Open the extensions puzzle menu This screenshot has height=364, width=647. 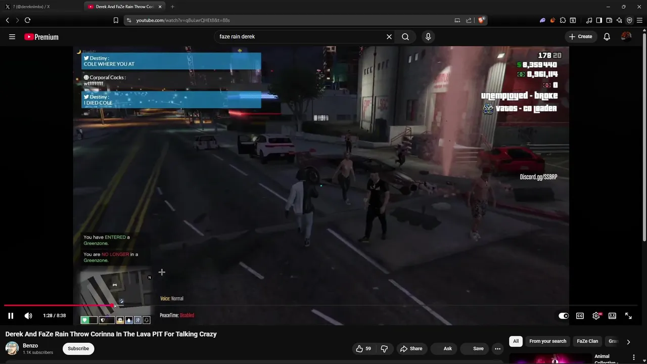click(x=563, y=20)
